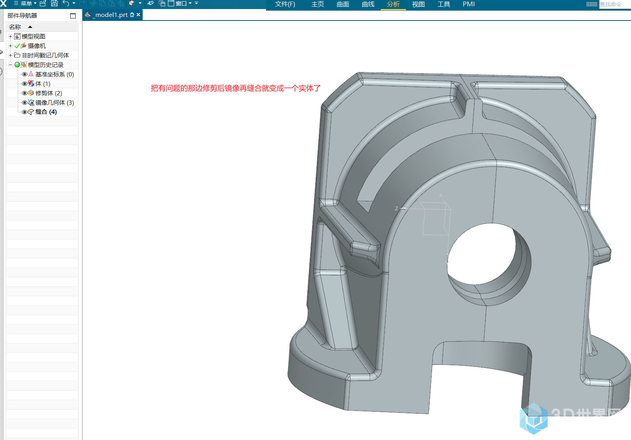Click the camera icon beside 摄像机
Viewport: 631px width, 440px height.
click(24, 46)
